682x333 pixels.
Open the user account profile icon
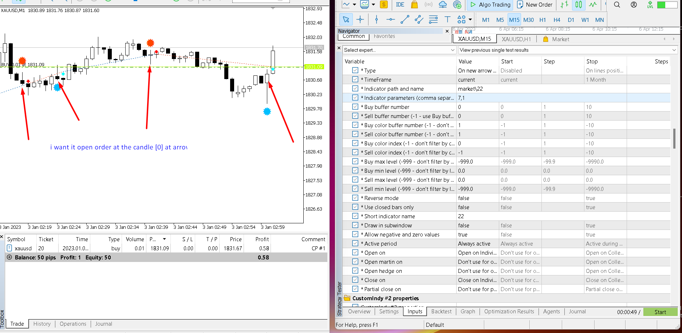pos(634,5)
